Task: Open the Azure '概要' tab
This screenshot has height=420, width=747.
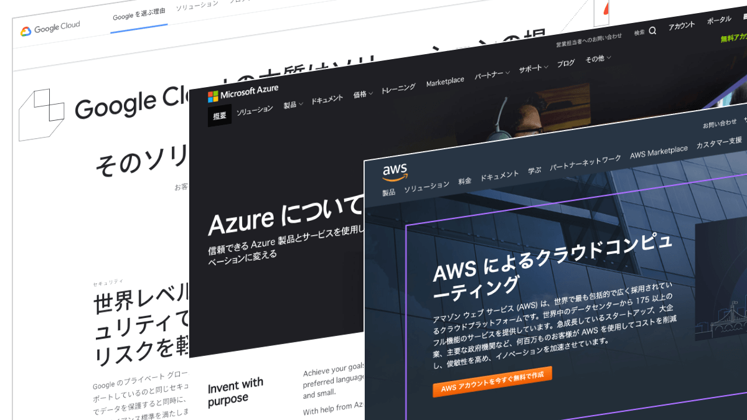Action: 220,115
